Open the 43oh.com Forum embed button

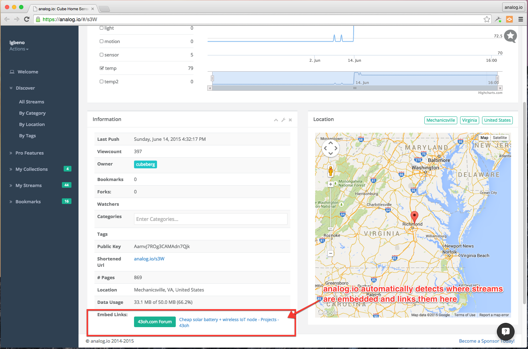(x=155, y=322)
